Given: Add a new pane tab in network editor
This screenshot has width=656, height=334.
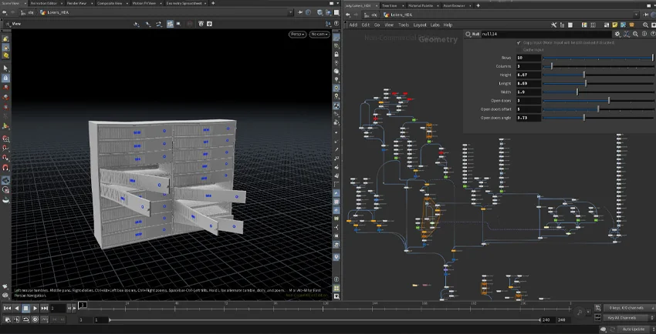Looking at the screenshot, I should click(x=478, y=6).
